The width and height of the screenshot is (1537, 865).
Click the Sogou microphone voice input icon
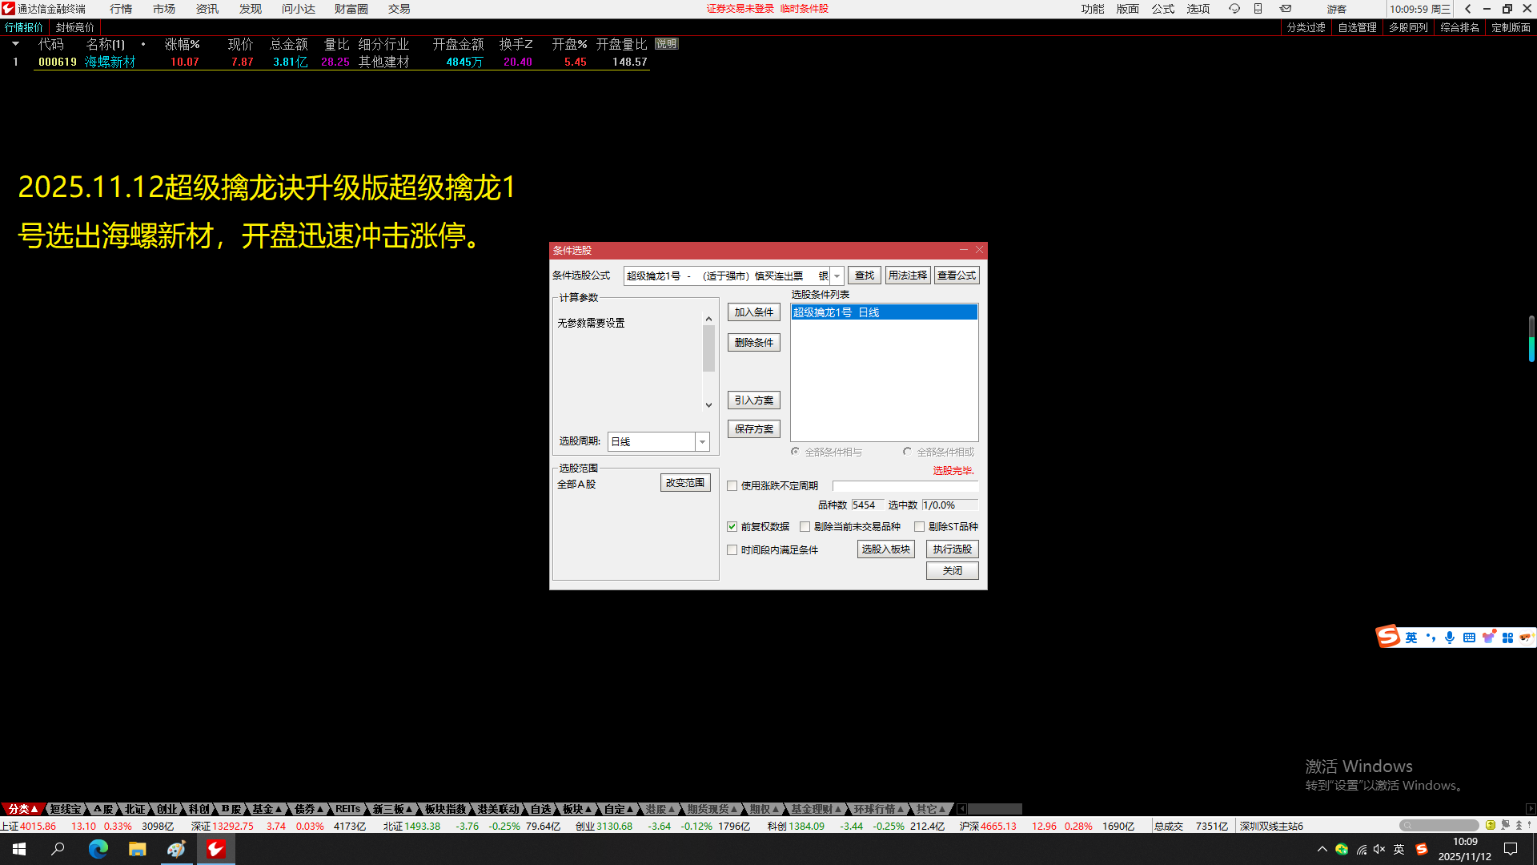tap(1450, 638)
